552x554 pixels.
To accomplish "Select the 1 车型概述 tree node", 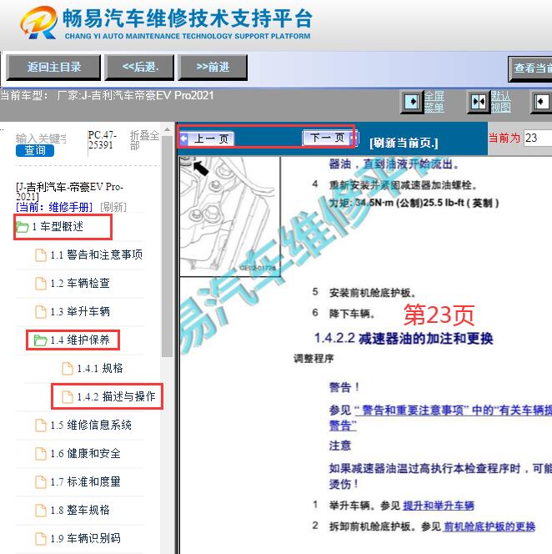I will point(58,226).
